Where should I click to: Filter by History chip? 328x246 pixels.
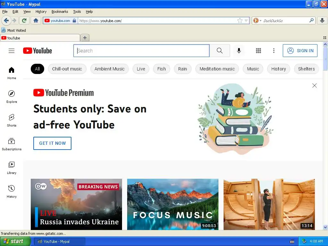tap(278, 69)
